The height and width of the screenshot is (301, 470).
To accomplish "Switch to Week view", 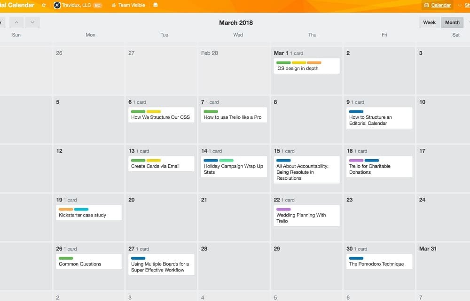I will click(429, 22).
